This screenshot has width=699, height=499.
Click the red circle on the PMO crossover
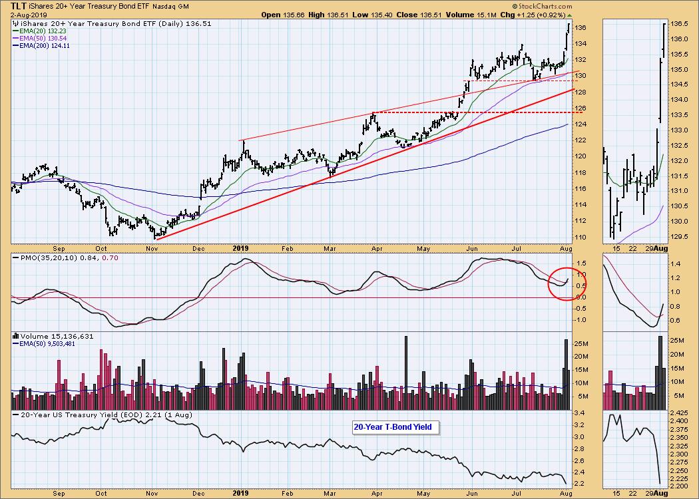(x=566, y=284)
